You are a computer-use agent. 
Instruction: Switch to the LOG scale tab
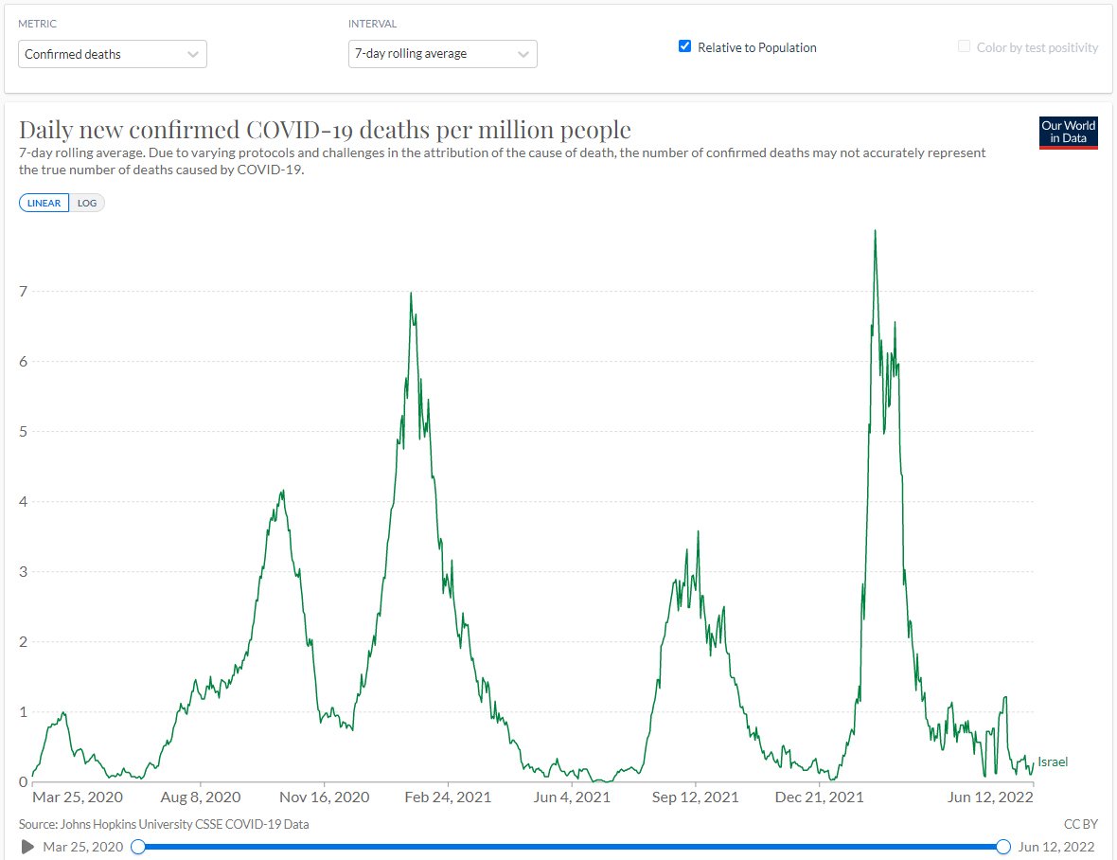(87, 203)
